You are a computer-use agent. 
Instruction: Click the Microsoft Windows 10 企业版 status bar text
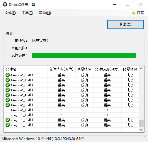tap(43, 139)
